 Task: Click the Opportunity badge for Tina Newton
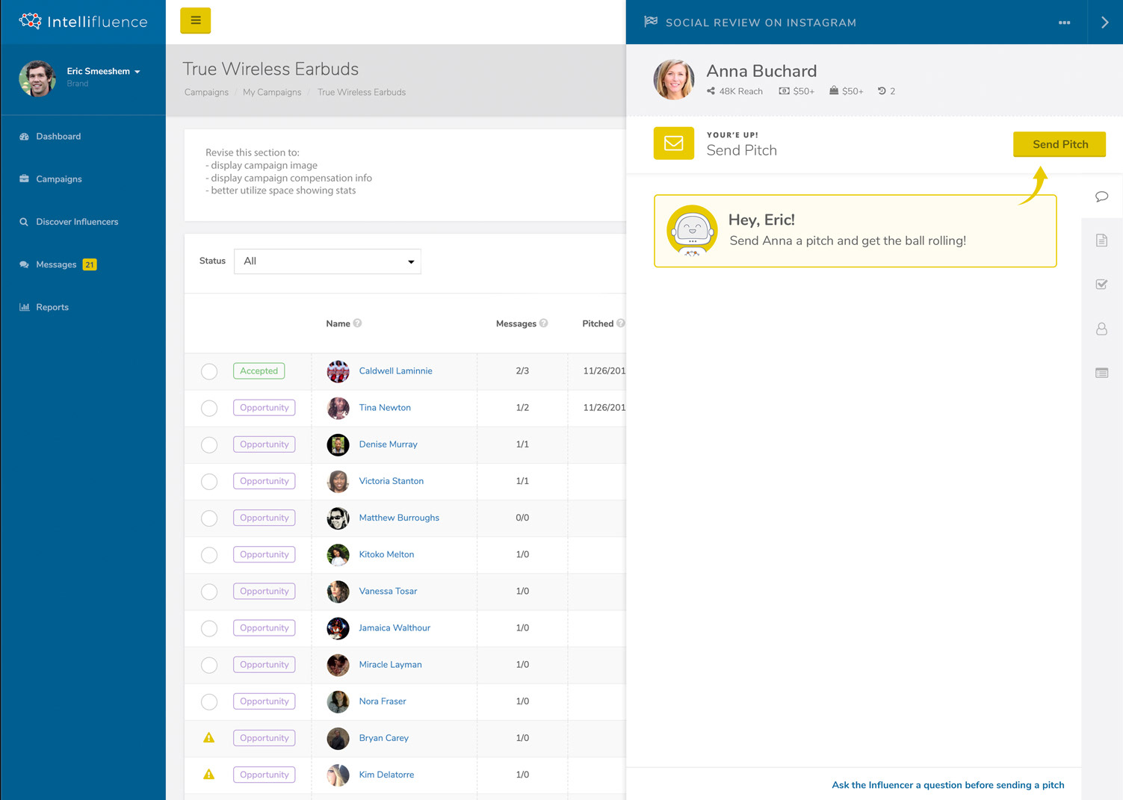264,408
